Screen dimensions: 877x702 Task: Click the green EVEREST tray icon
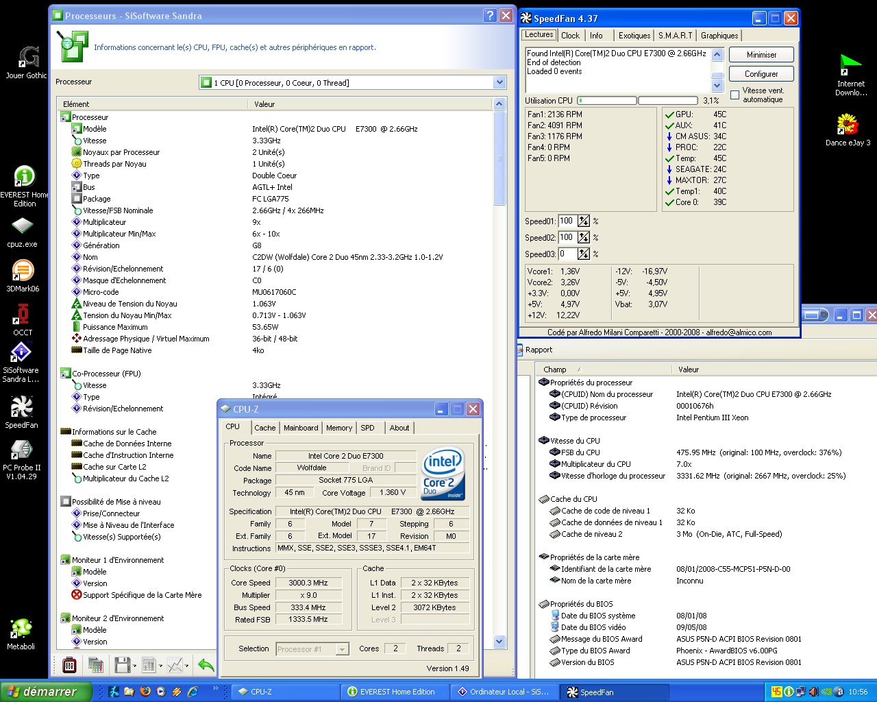click(x=789, y=692)
